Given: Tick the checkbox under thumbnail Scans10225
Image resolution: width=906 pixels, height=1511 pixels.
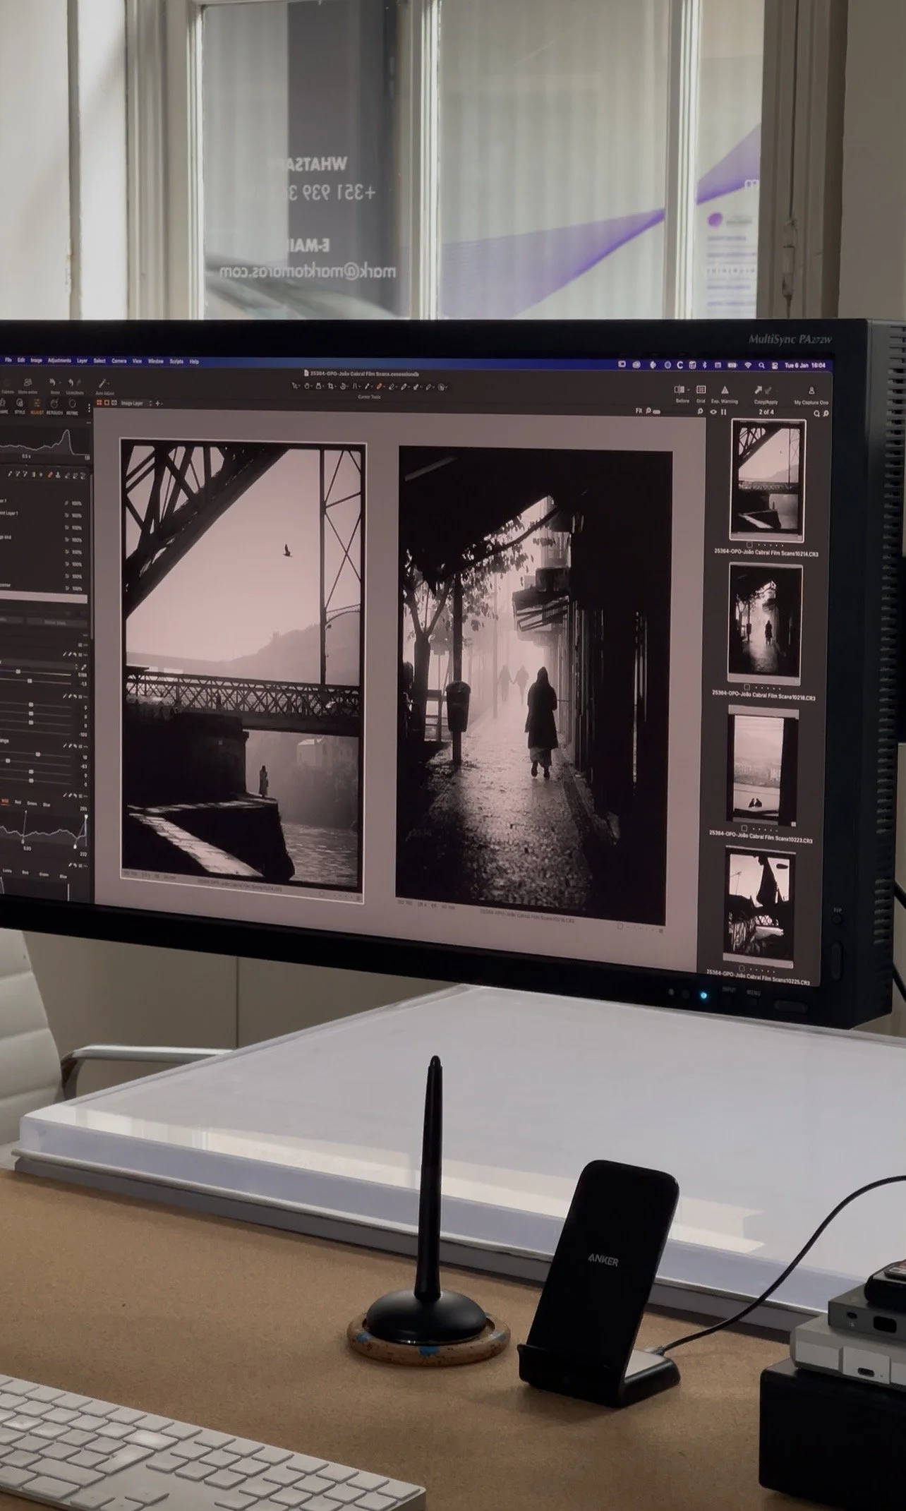Looking at the screenshot, I should (x=742, y=969).
